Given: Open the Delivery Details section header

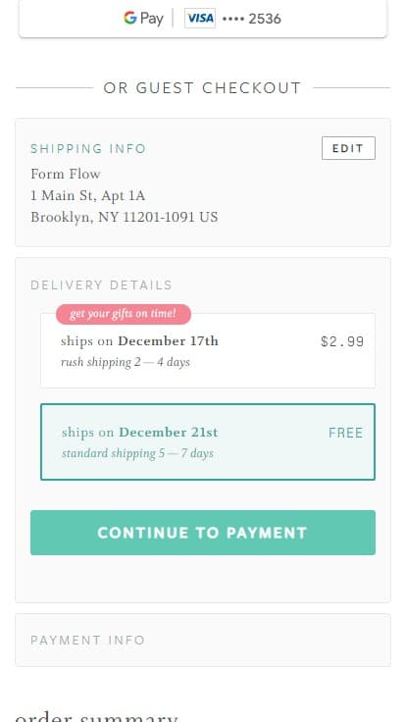Looking at the screenshot, I should (x=101, y=285).
